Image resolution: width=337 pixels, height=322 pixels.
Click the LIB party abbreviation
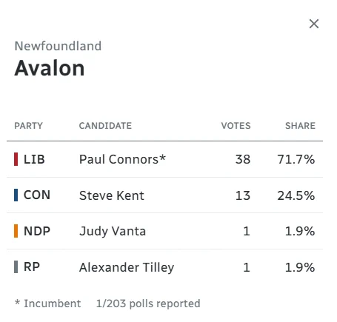pyautogui.click(x=34, y=159)
